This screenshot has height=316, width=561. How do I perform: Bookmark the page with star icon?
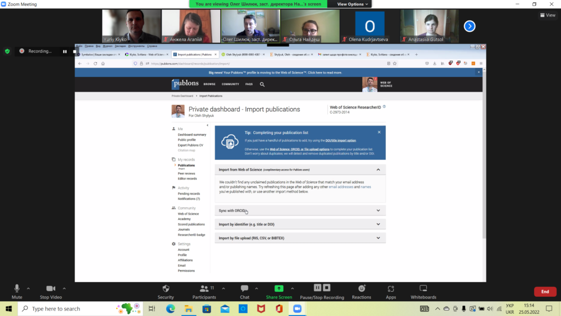[394, 64]
